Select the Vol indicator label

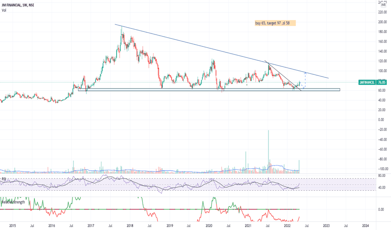coord(4,10)
